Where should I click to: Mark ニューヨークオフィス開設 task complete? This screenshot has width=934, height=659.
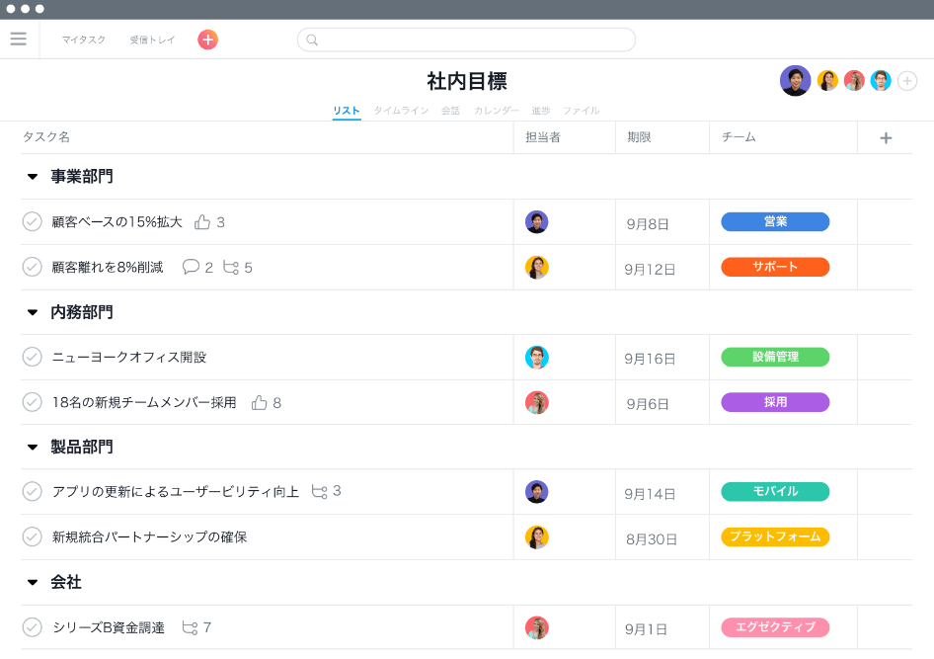[32, 357]
